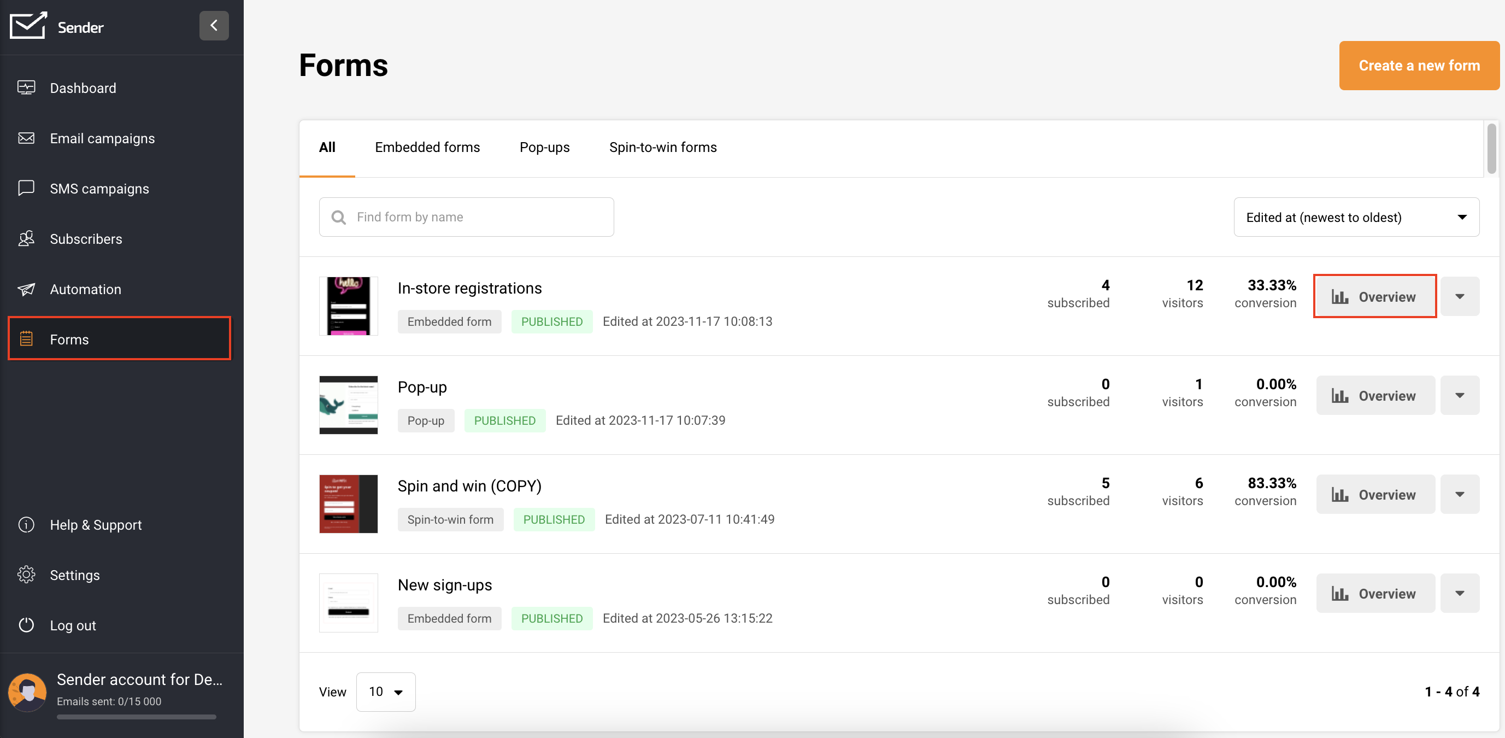Viewport: 1505px width, 738px height.
Task: Click the Find form by name field
Action: click(x=466, y=218)
